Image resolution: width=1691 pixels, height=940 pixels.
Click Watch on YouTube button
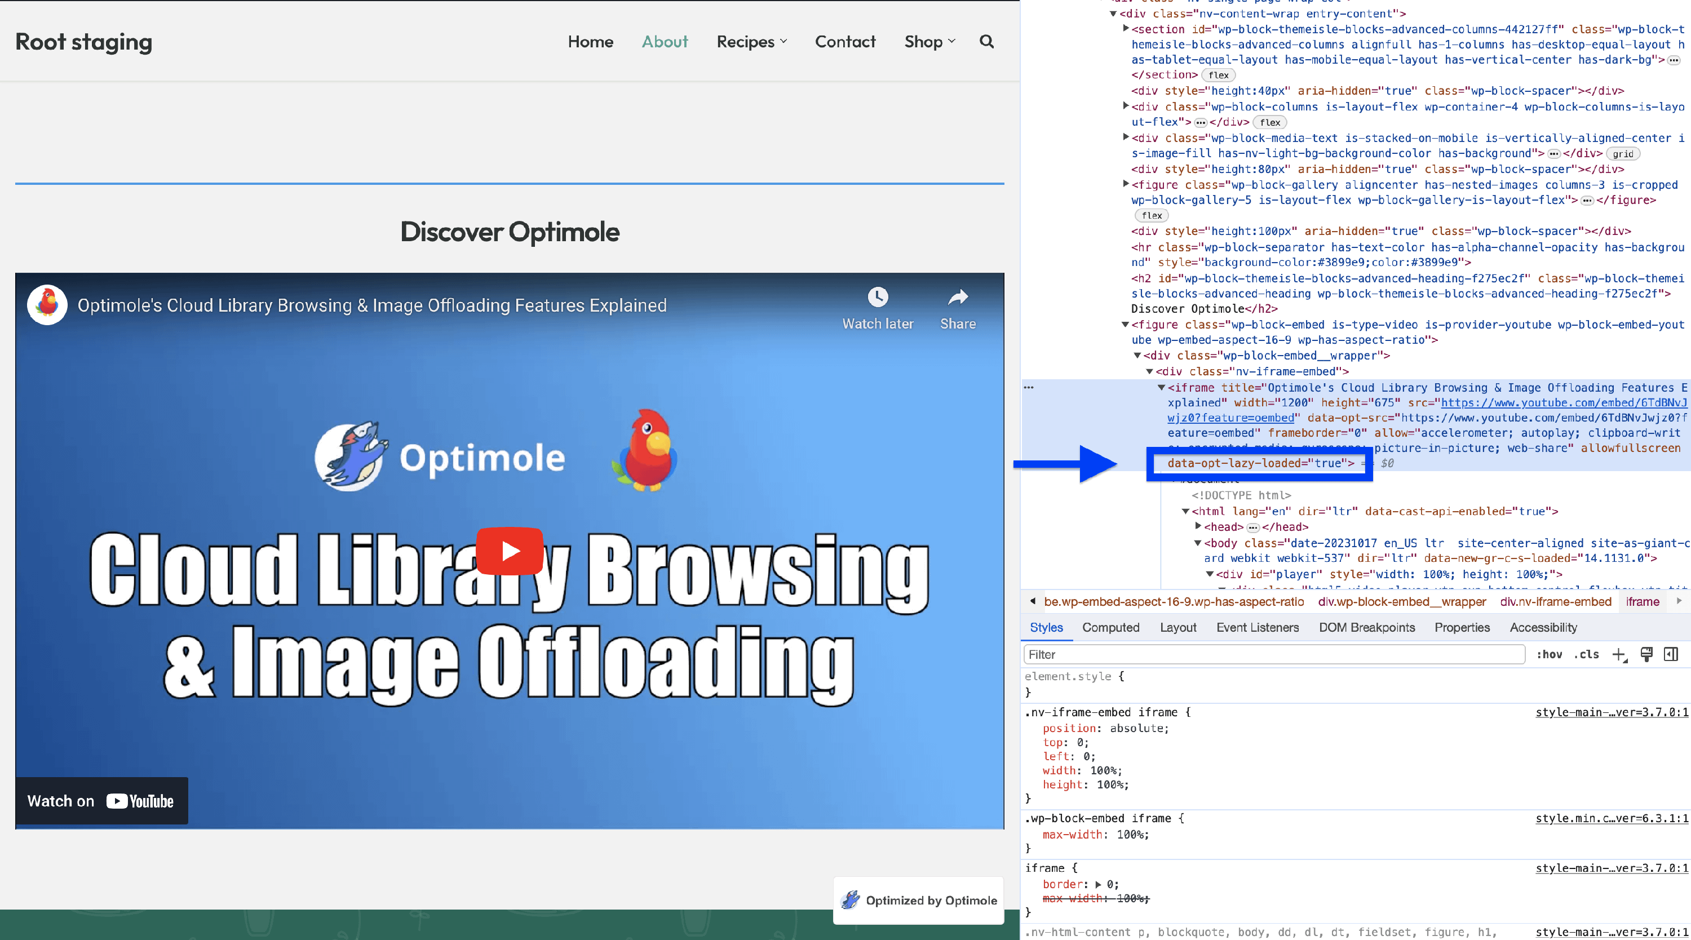point(101,801)
